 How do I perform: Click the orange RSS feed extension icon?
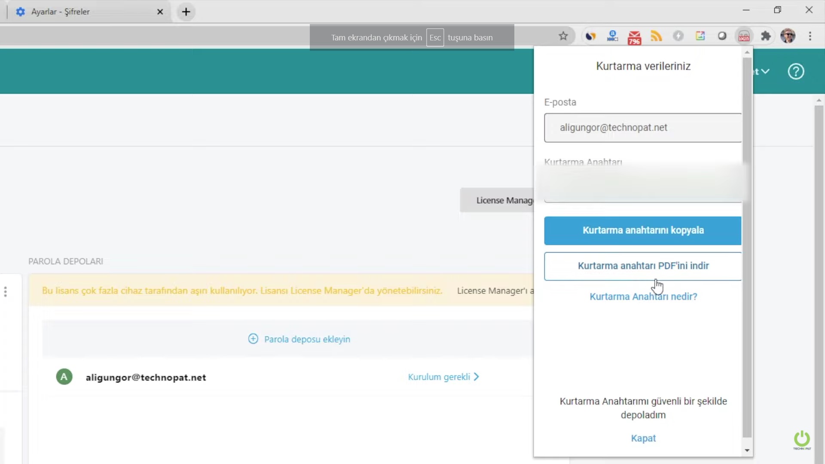[x=656, y=36]
